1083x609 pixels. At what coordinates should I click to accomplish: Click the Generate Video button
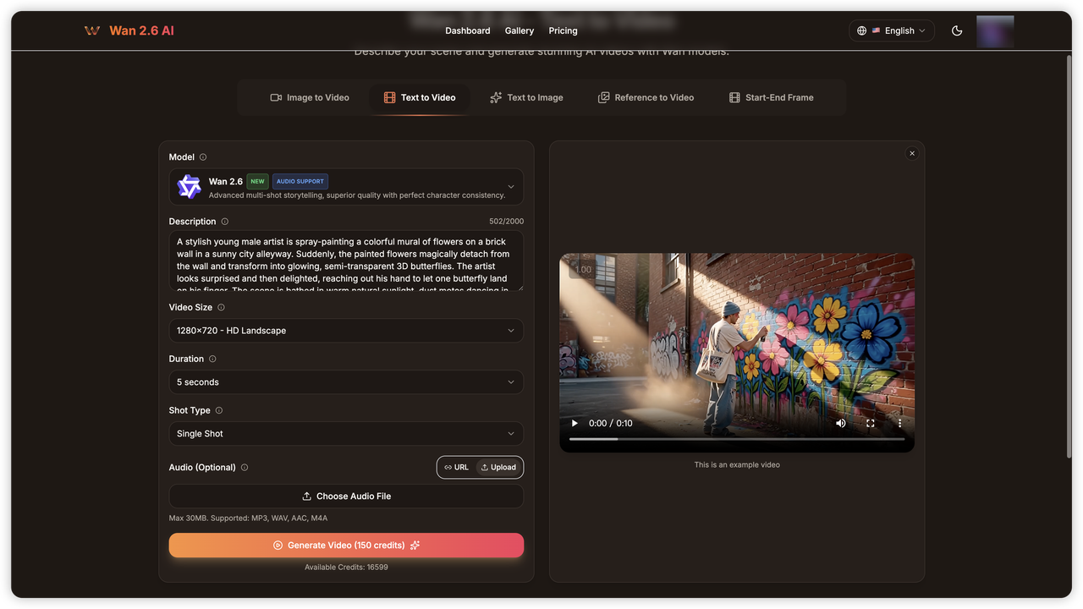346,545
